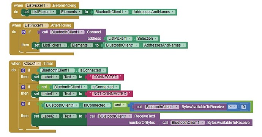This screenshot has width=262, height=137.
Task: Select the '.Connect' call block label
Action: pos(94,32)
